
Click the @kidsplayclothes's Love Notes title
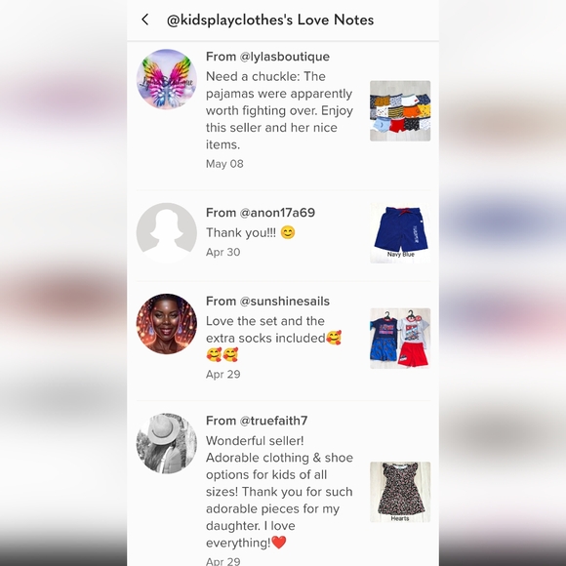click(270, 20)
